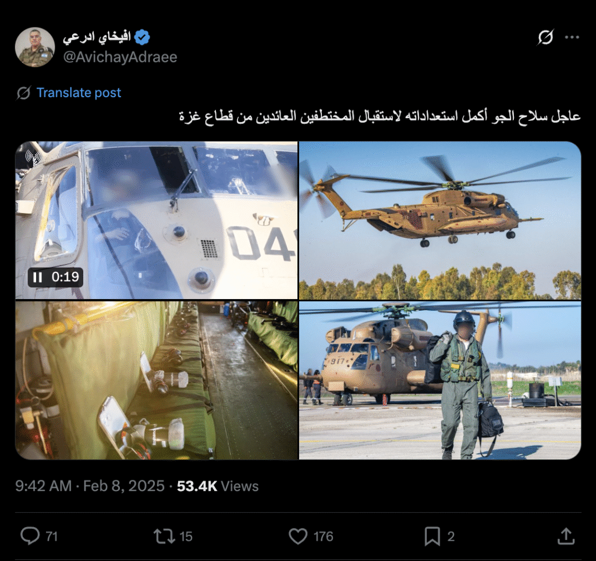The width and height of the screenshot is (596, 561).
Task: Open the three-dot more options menu
Action: 572,37
